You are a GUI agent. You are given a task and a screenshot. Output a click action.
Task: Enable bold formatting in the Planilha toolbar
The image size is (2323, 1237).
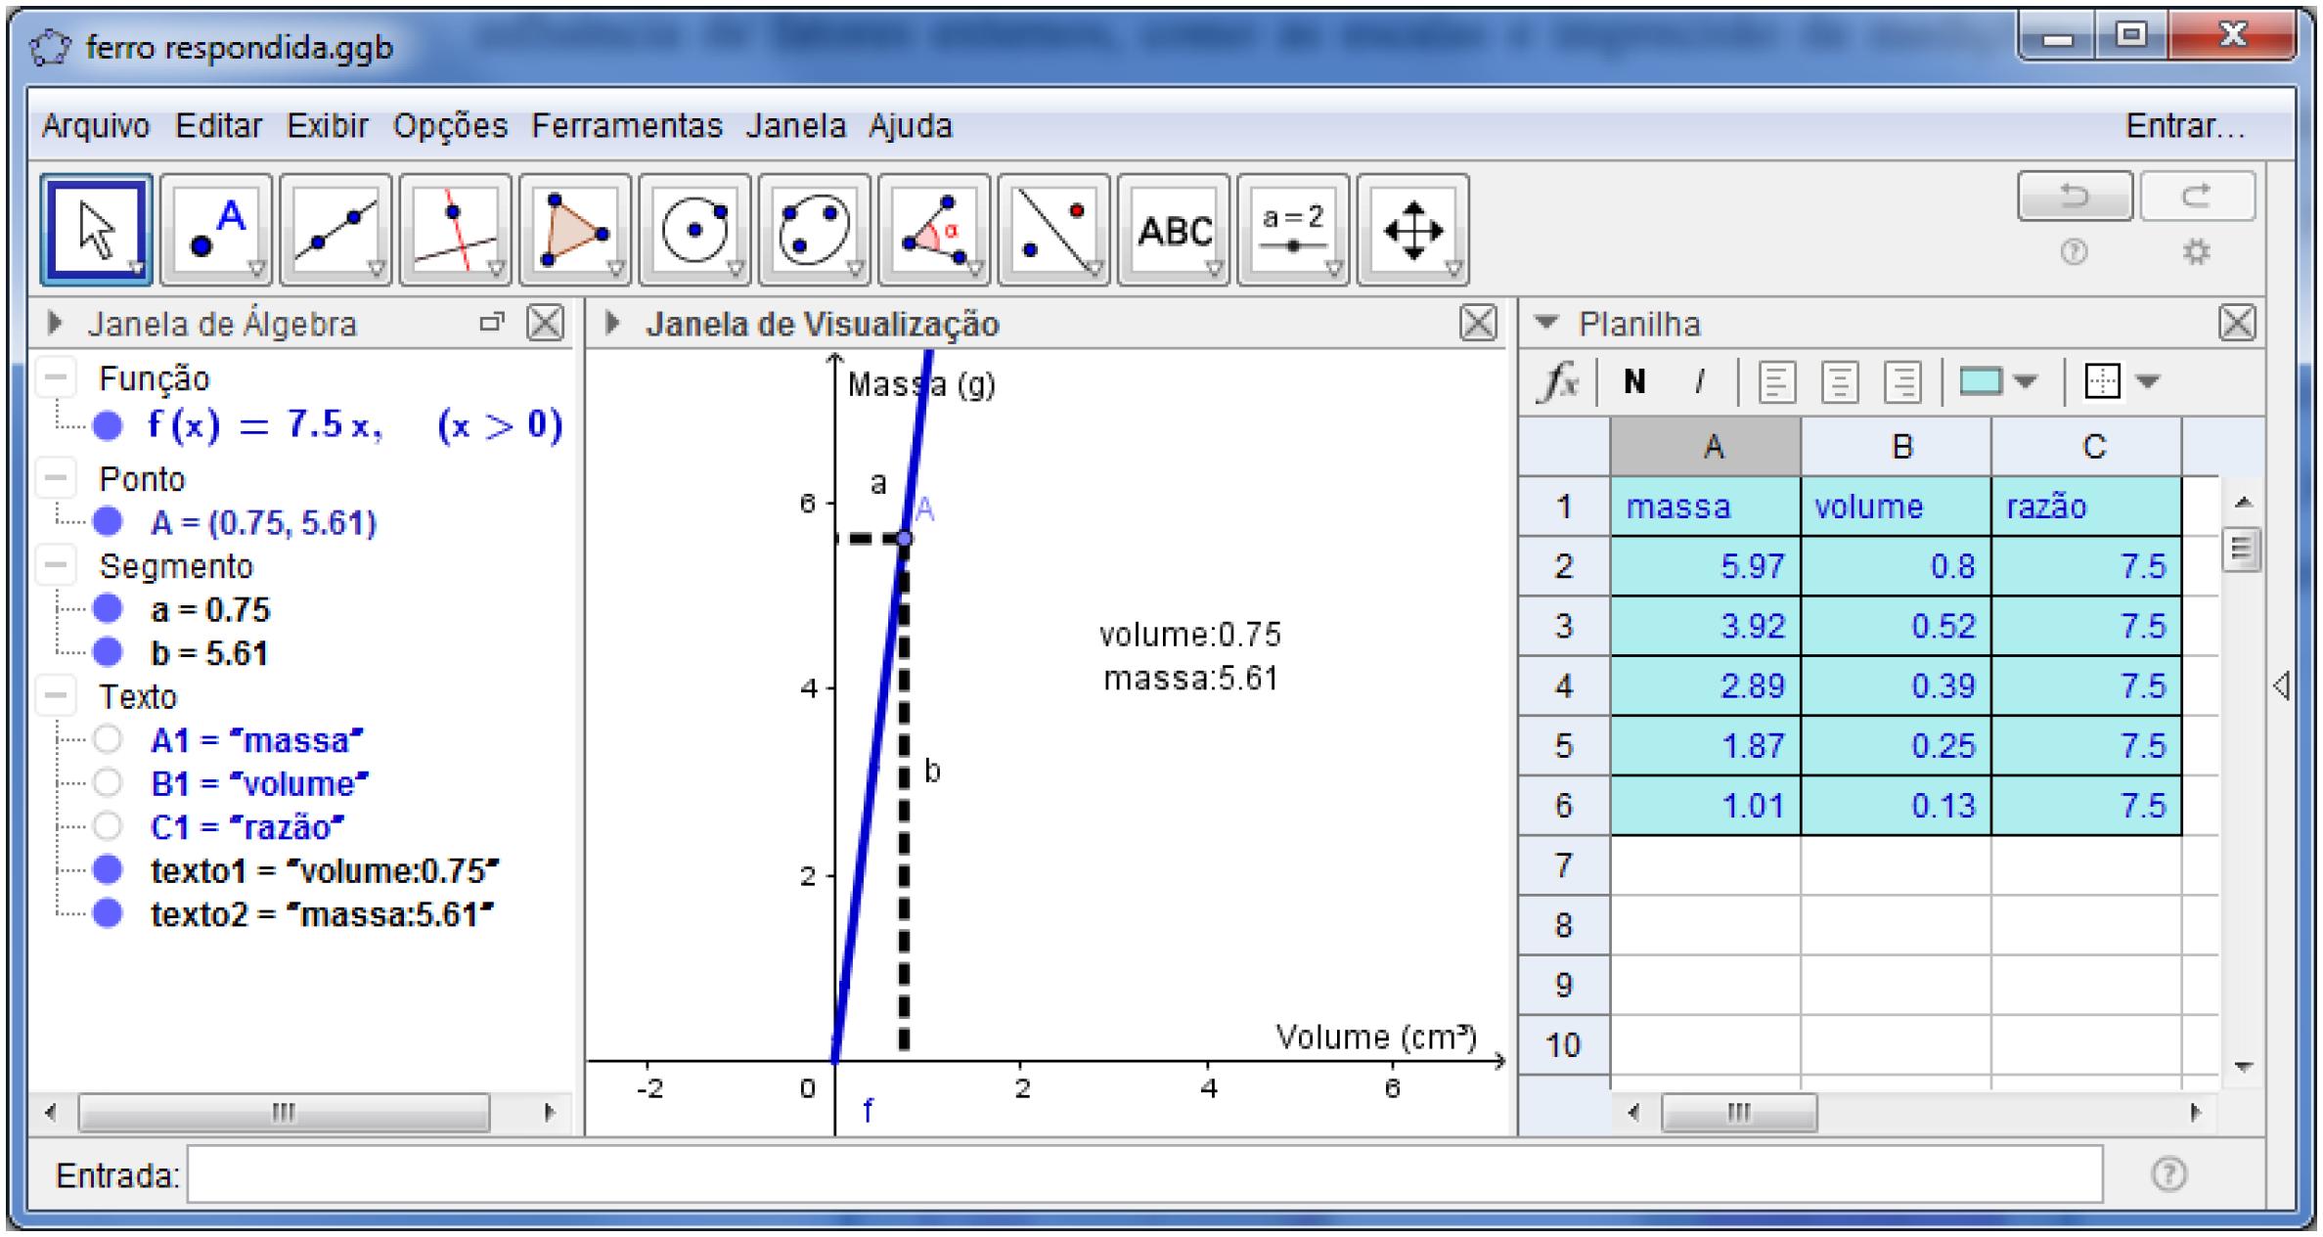click(1634, 381)
